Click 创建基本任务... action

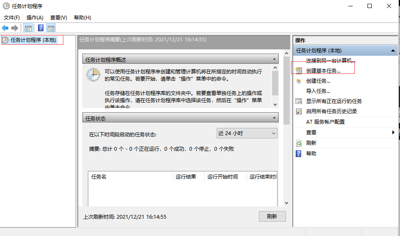pyautogui.click(x=323, y=71)
